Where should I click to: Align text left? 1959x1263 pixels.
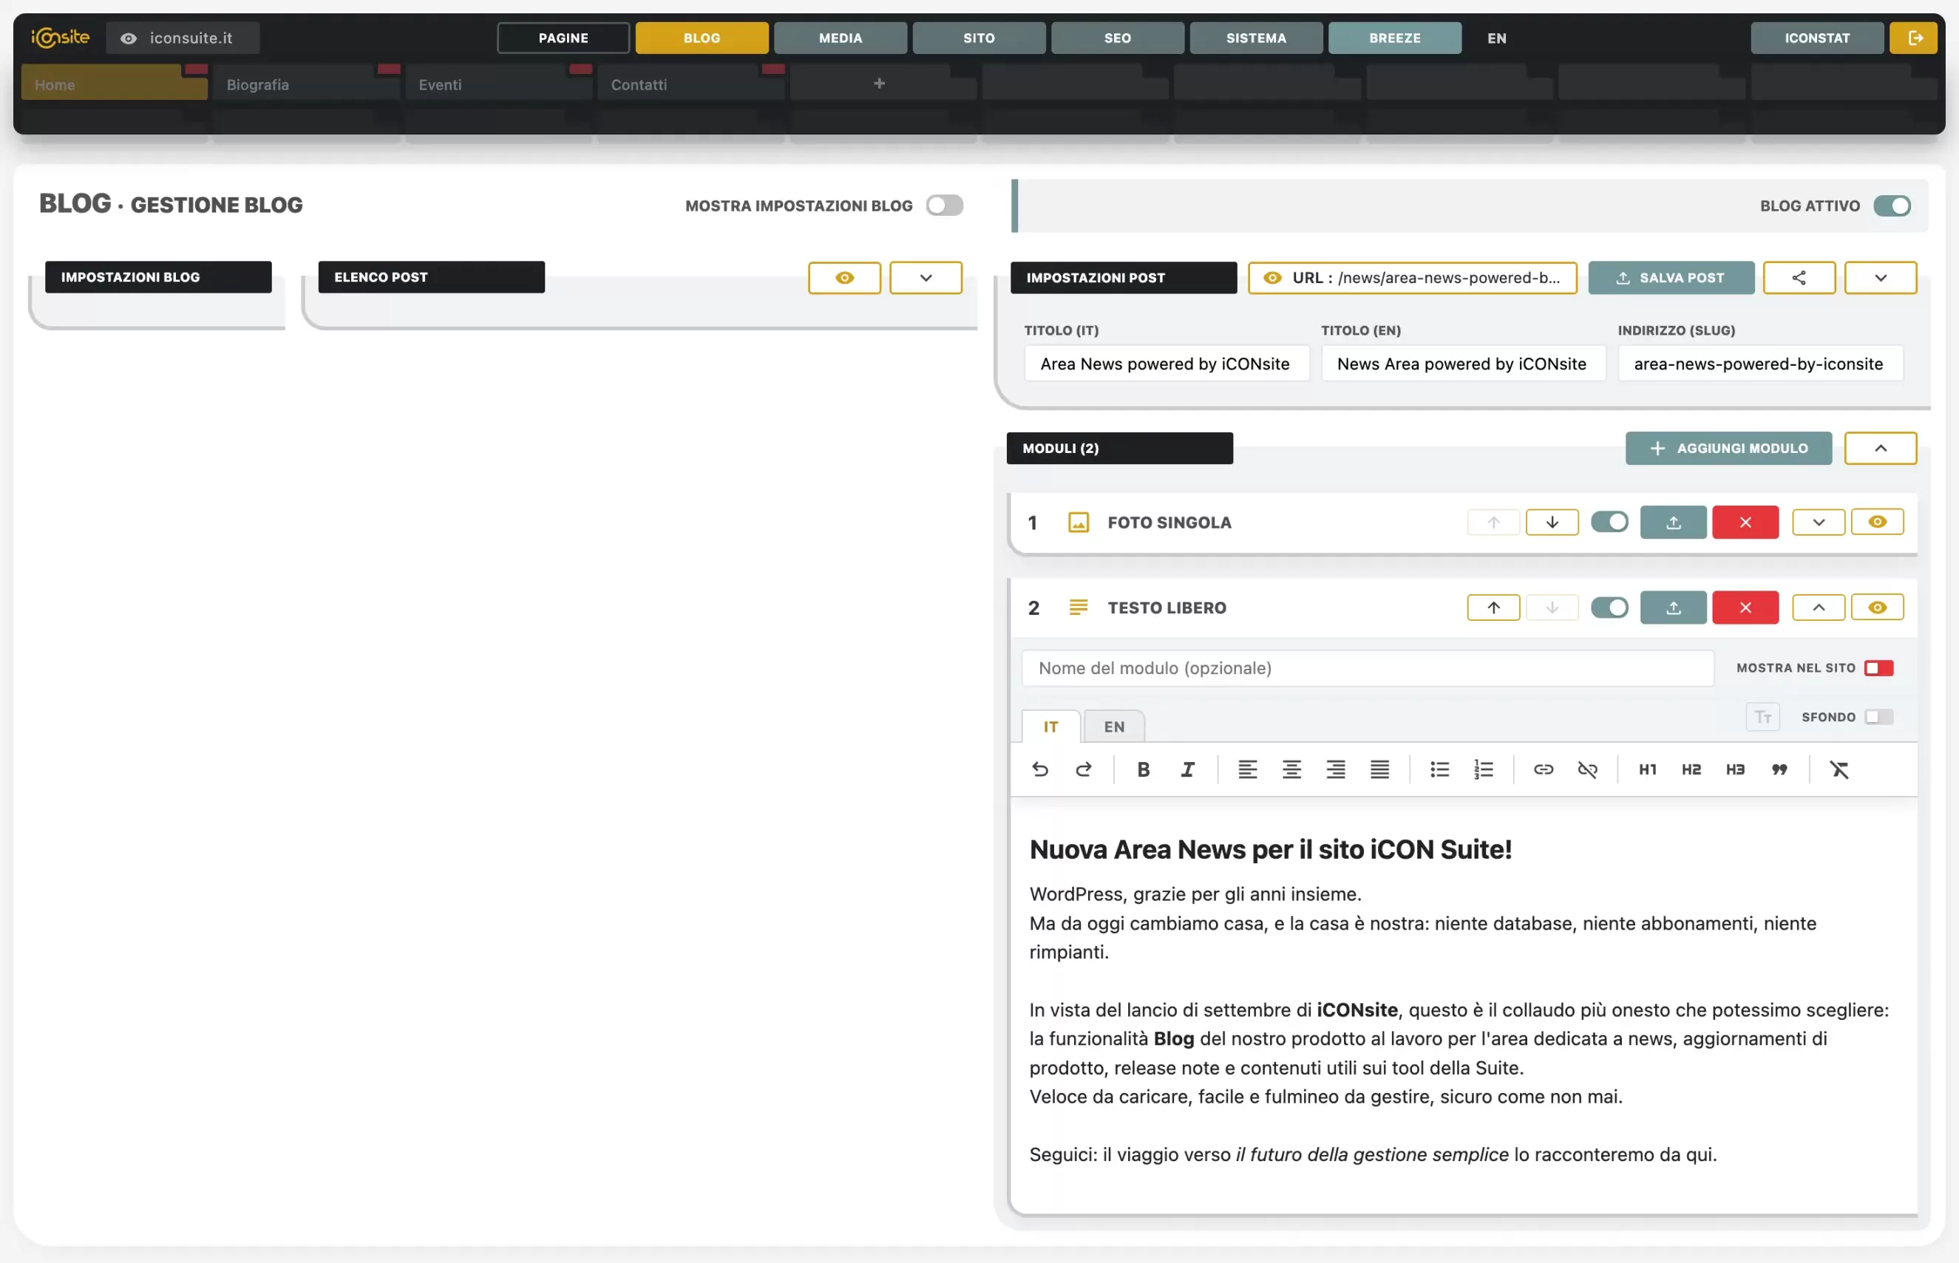point(1248,769)
